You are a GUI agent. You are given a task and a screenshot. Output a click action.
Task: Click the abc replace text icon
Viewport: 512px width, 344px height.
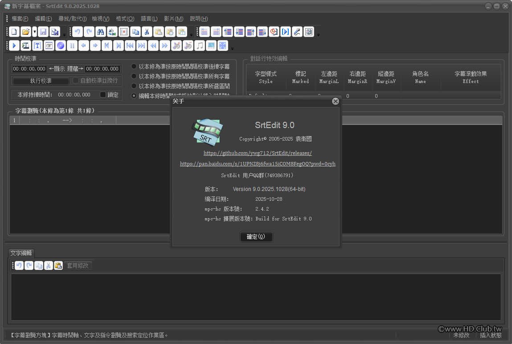coord(112,32)
